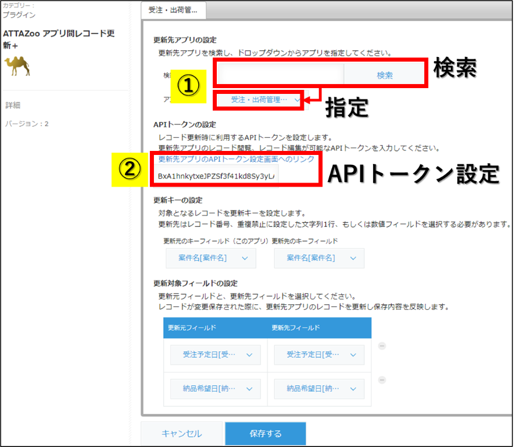Open the 更新元 key field 案件名 dropdown
This screenshot has height=447, width=516.
coord(211,258)
